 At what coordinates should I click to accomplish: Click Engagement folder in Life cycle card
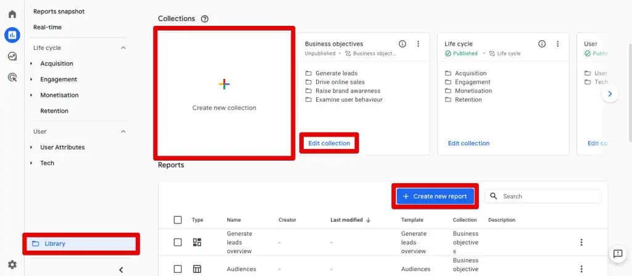point(468,82)
